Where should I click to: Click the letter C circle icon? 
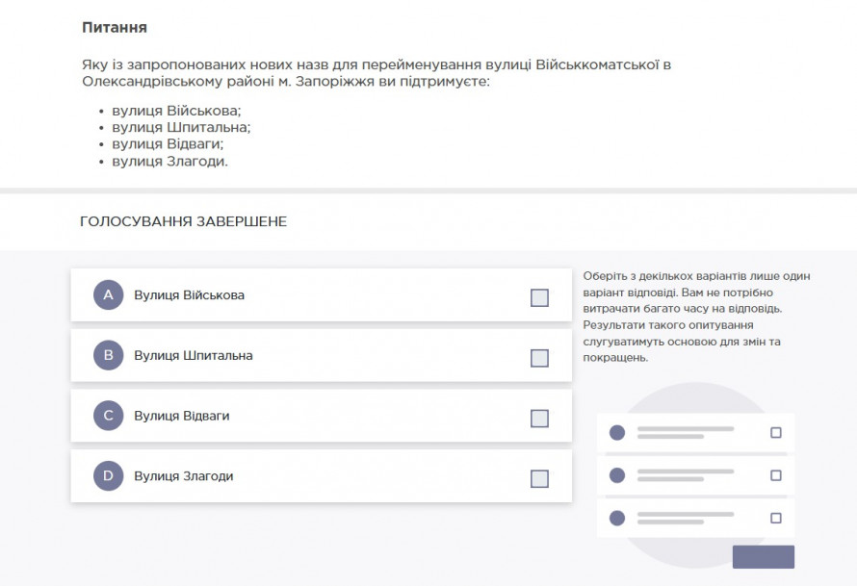point(108,416)
